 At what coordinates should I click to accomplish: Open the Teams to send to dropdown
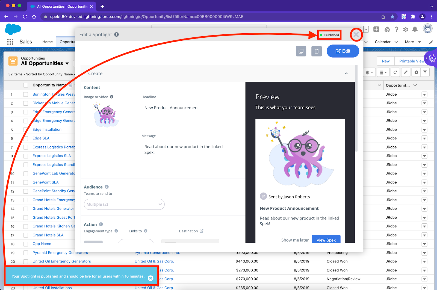tap(124, 204)
